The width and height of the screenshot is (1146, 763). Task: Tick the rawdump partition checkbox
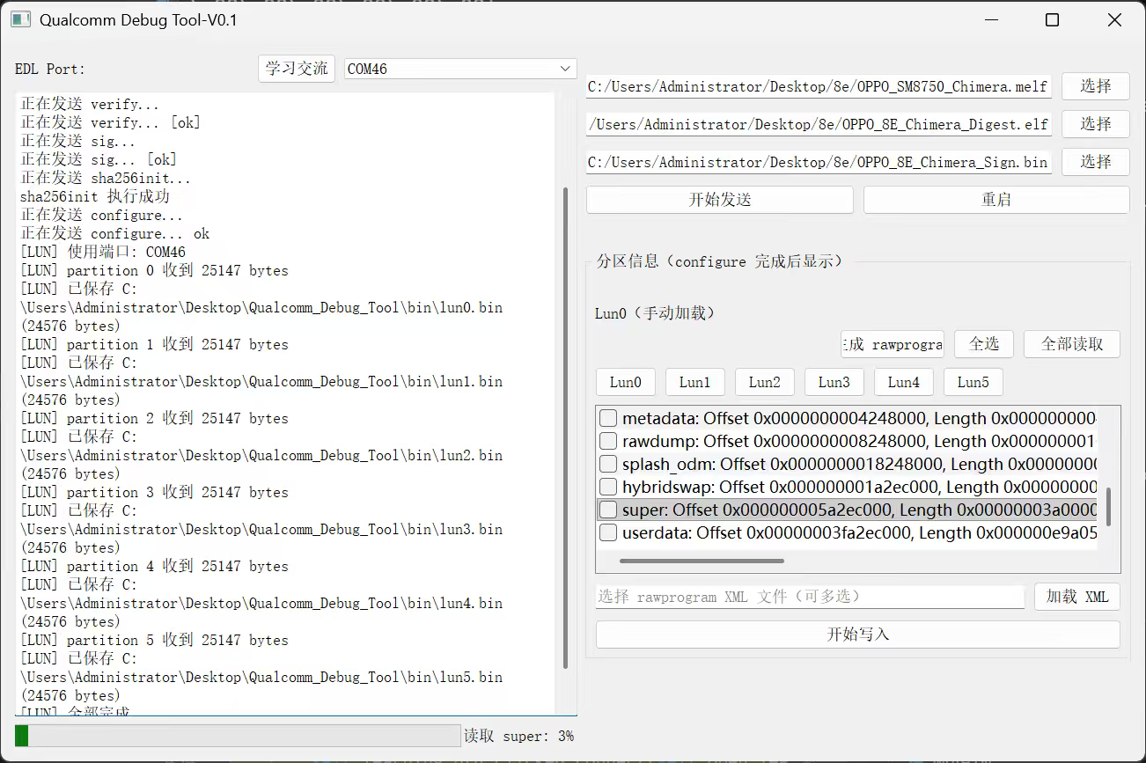click(608, 441)
